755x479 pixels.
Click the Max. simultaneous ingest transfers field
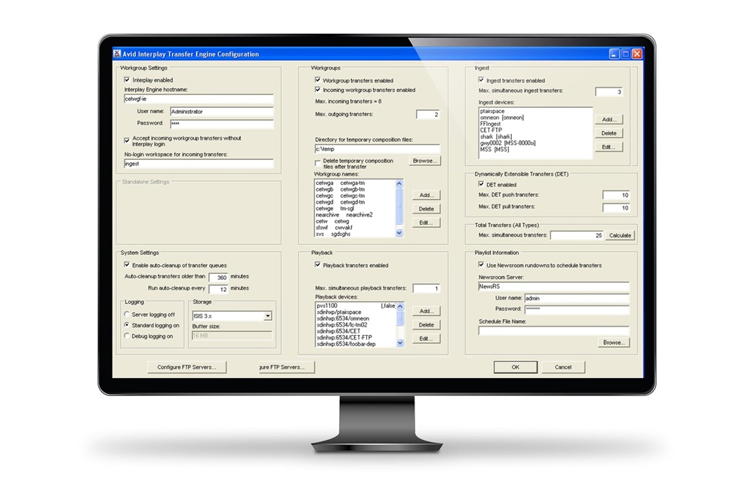(x=609, y=91)
